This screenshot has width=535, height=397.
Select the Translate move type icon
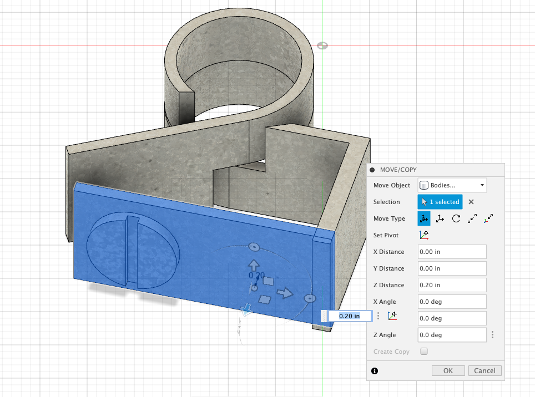tap(440, 218)
